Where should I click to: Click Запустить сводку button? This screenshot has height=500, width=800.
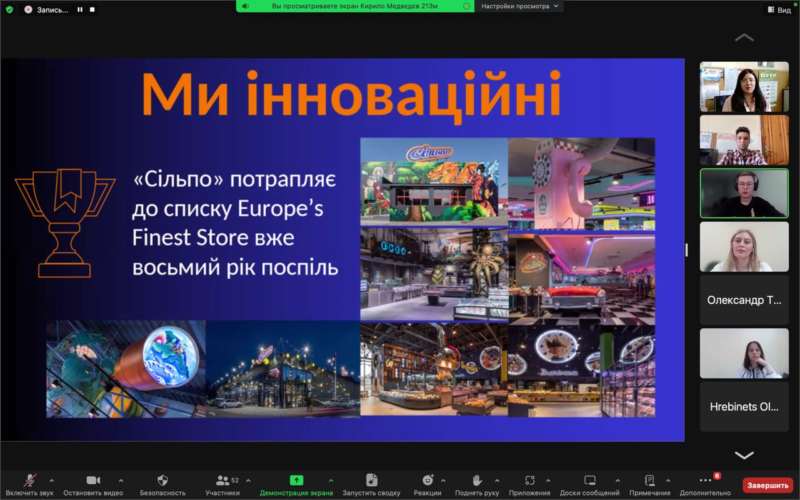[371, 481]
